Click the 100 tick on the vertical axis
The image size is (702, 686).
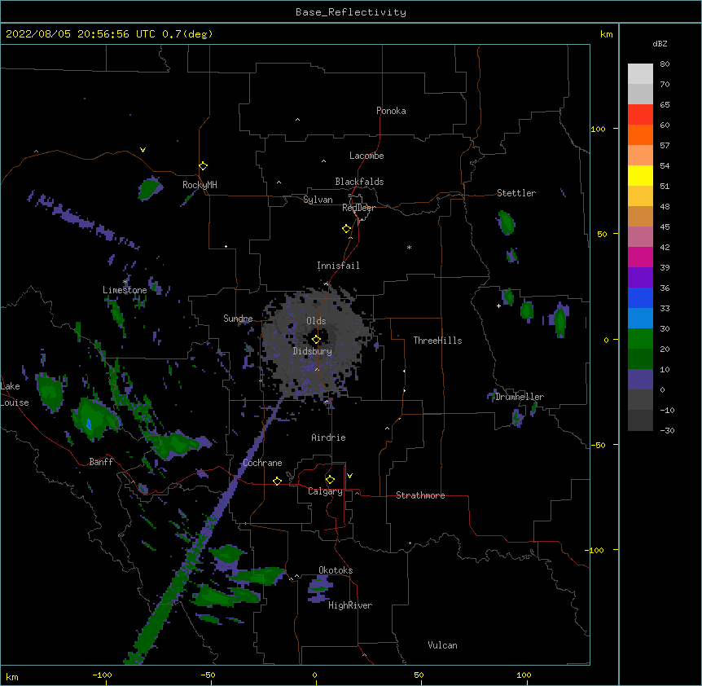coord(598,129)
